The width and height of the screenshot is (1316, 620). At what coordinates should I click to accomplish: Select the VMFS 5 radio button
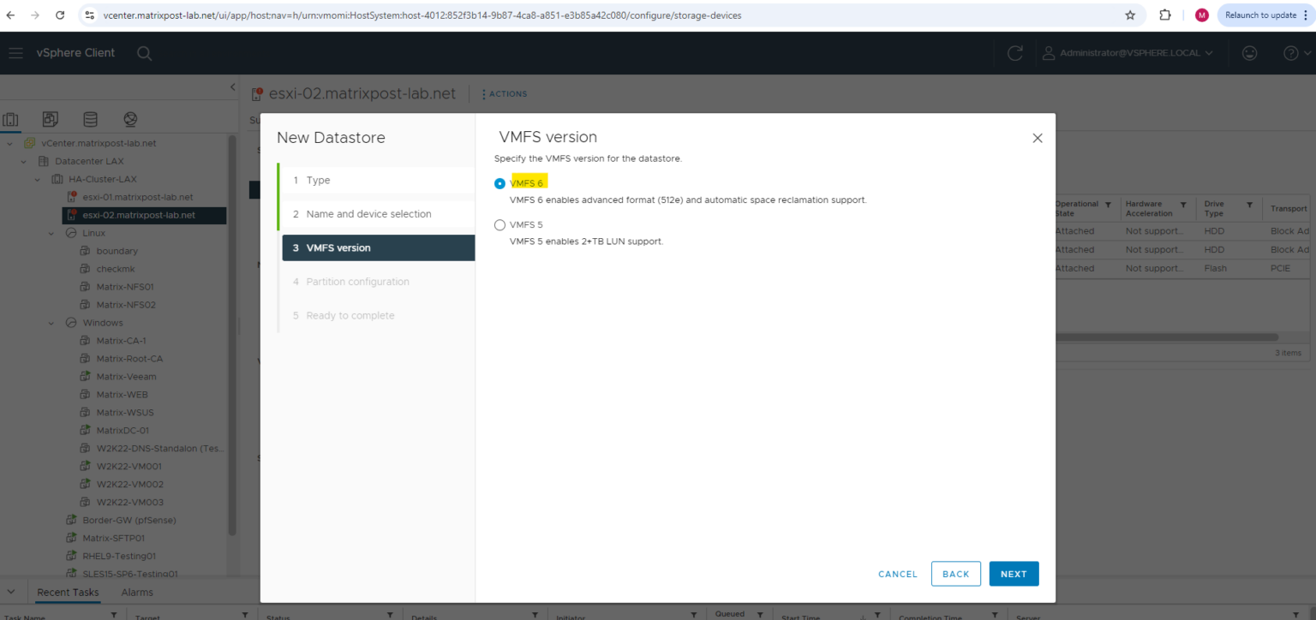[499, 224]
